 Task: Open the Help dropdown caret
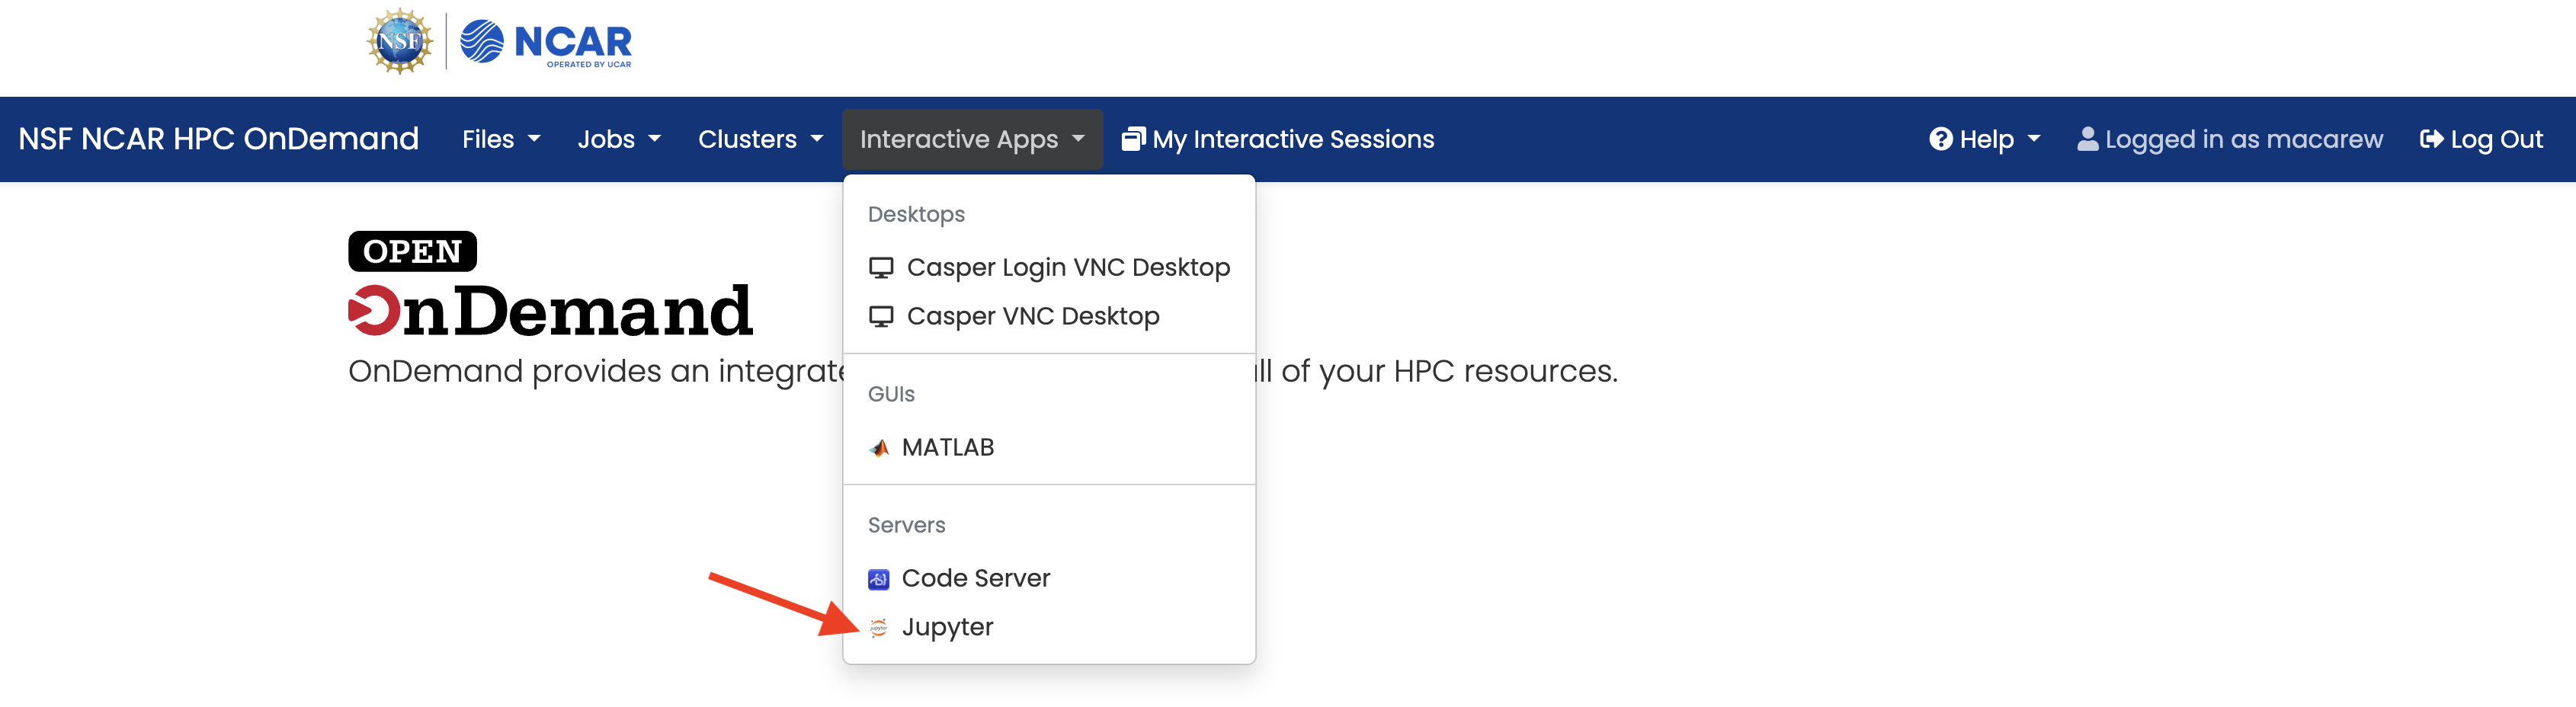click(2034, 139)
